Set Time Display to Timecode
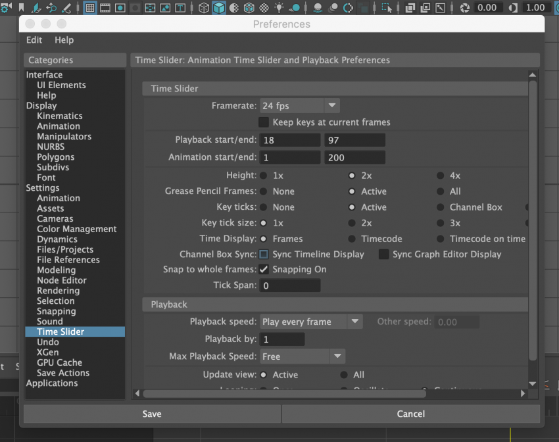 click(x=353, y=239)
